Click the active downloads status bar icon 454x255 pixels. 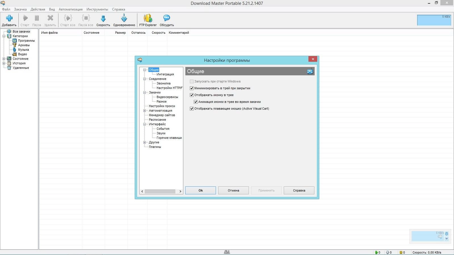coord(377,252)
